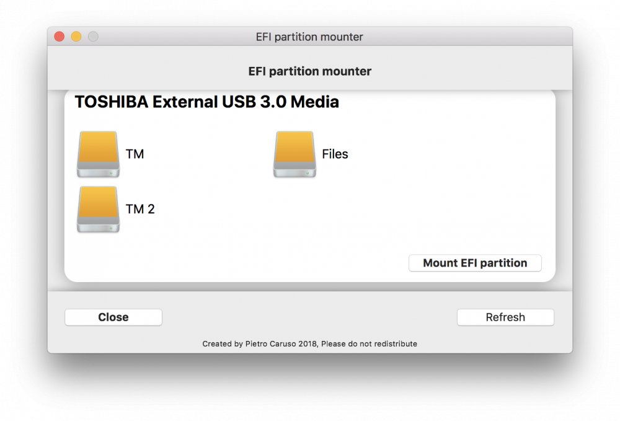
Task: Click empty bar area between Close and Refresh
Action: click(309, 317)
